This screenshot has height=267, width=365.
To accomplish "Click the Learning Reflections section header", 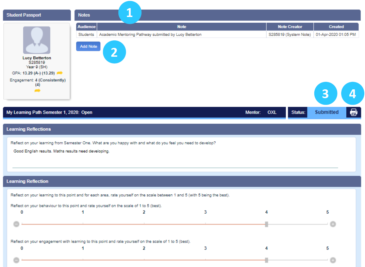I will (182, 129).
